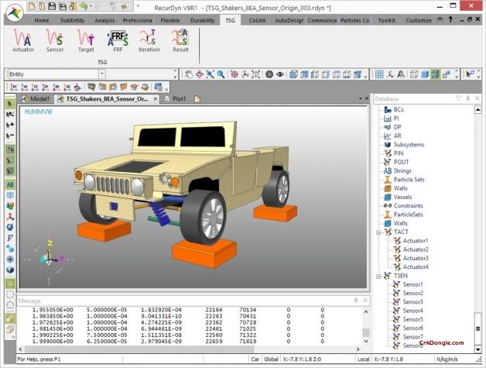
Task: Select the pan hand view tool
Action: tap(189, 74)
